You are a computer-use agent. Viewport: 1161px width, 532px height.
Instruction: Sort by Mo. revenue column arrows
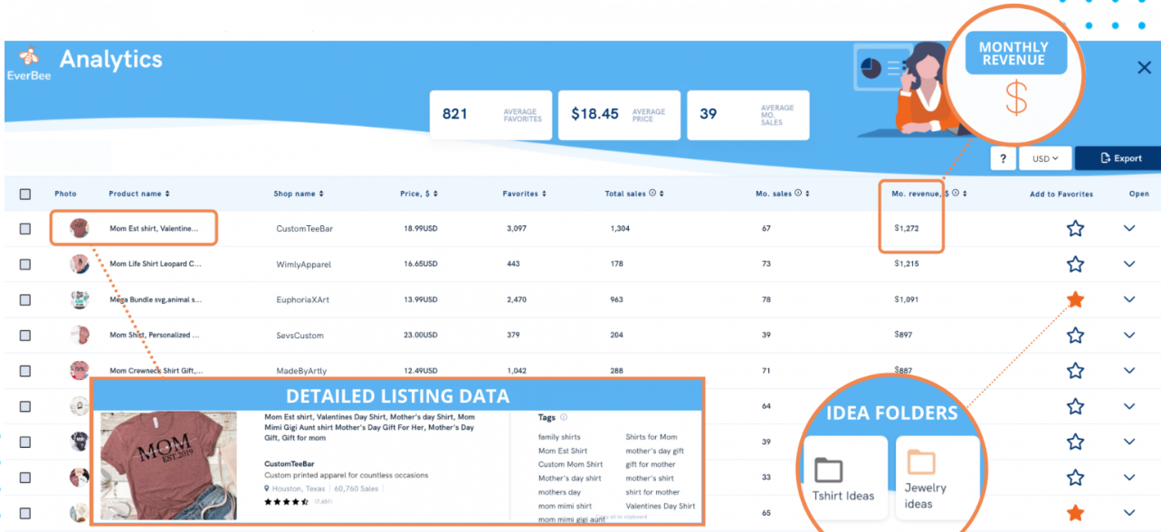965,194
